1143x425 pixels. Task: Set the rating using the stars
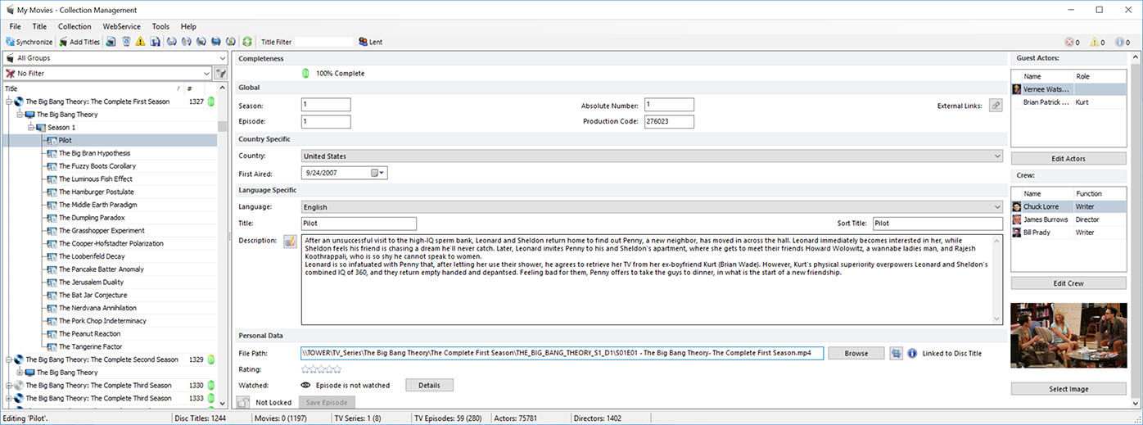click(x=321, y=369)
